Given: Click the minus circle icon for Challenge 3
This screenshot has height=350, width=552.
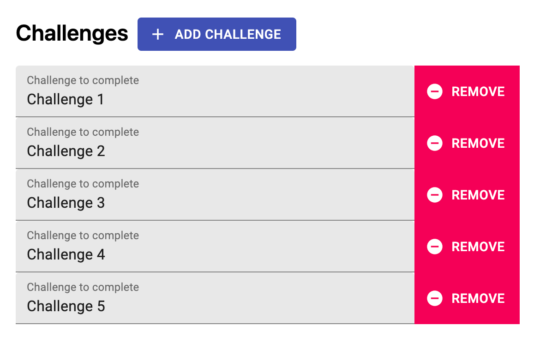Looking at the screenshot, I should click(435, 195).
